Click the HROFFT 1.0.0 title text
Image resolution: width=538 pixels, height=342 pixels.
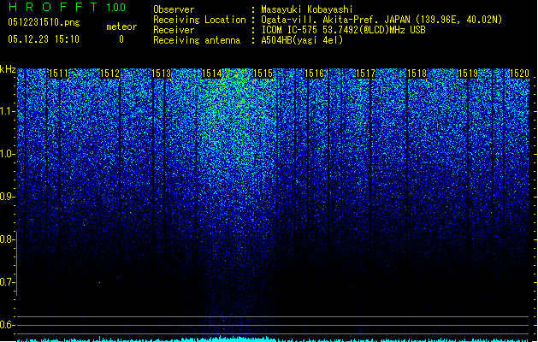67,7
